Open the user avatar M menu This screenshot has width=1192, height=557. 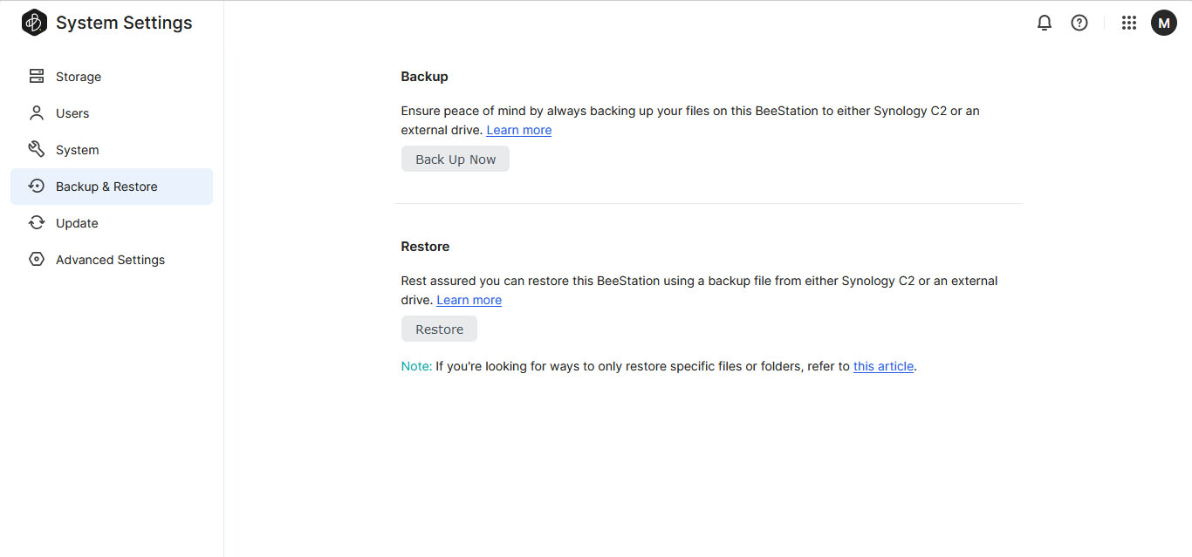1163,24
